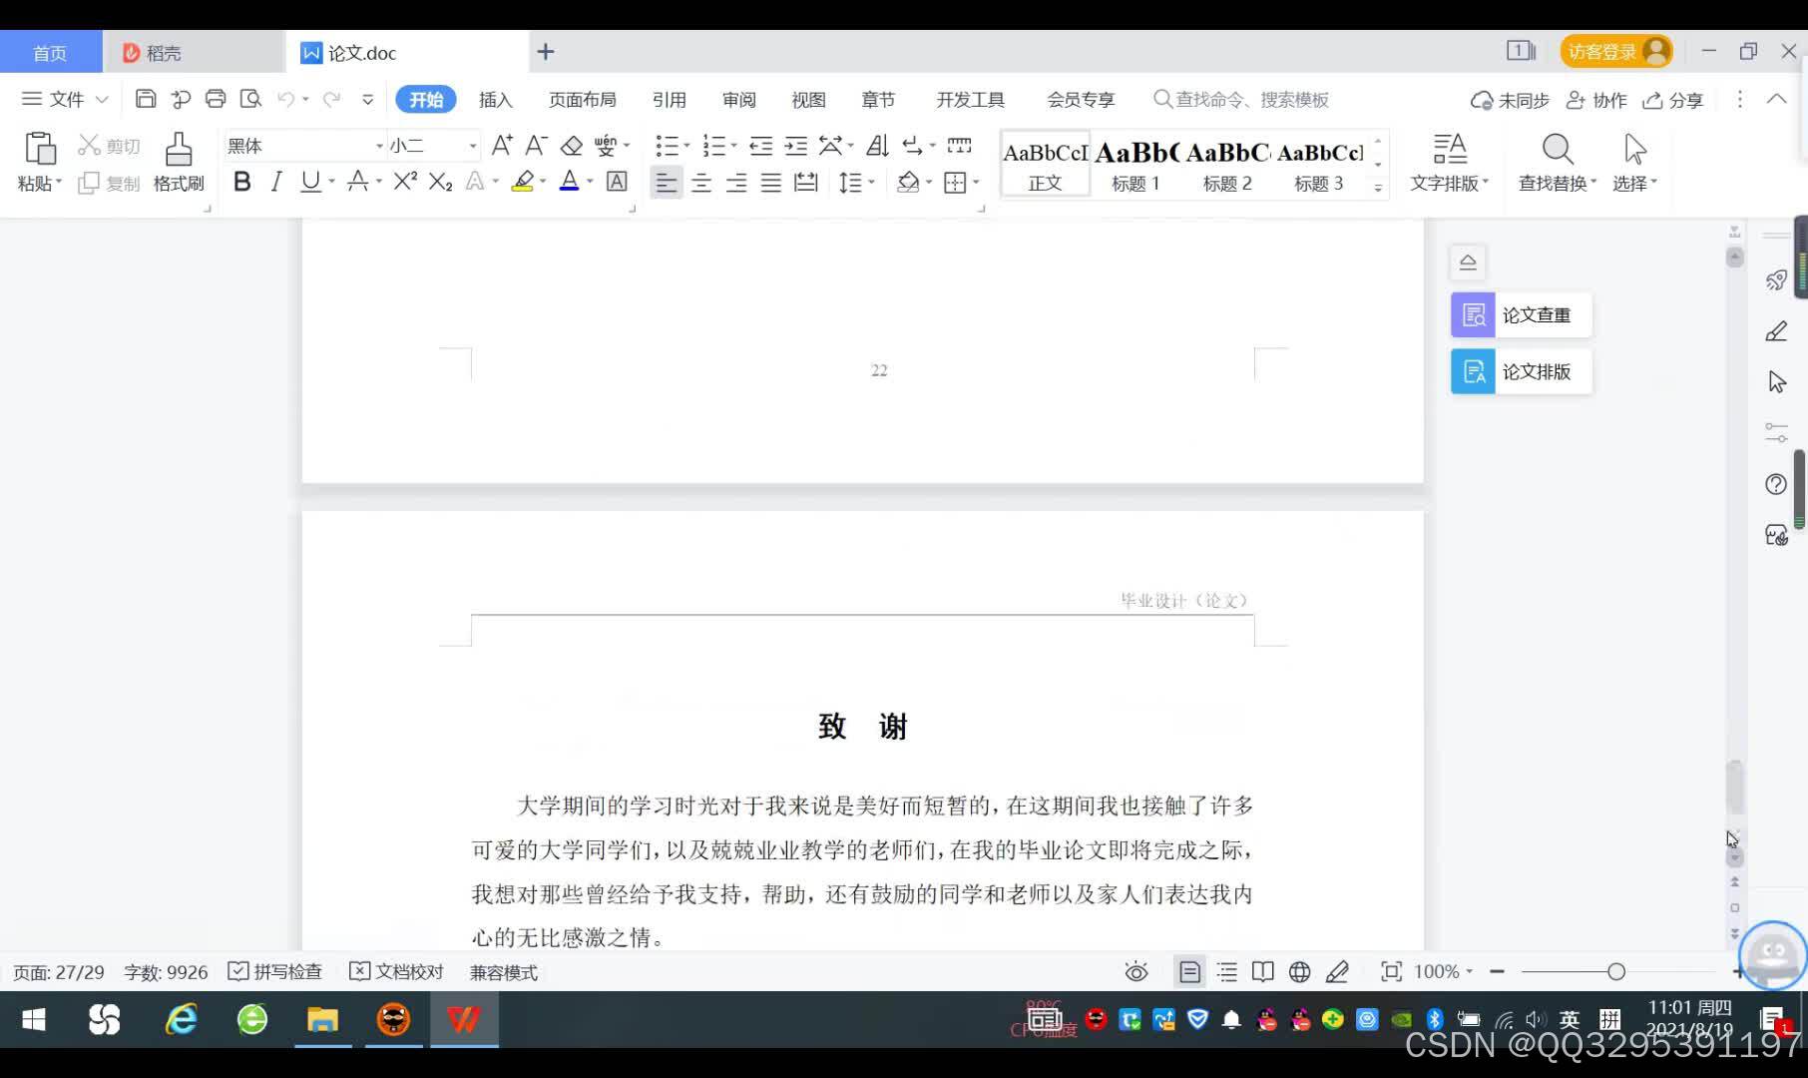Click the 论文查重 side panel icon
This screenshot has height=1078, width=1808.
[x=1473, y=315]
